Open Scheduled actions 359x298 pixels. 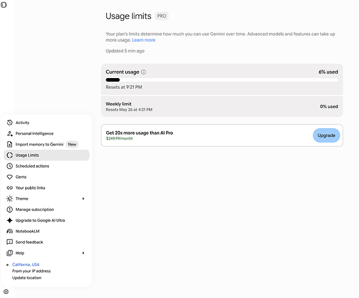(x=47, y=166)
